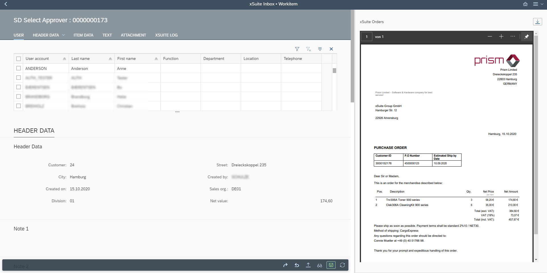Zoom out of the PDF with minus
Viewport: 547px width, 273px height.
point(490,37)
